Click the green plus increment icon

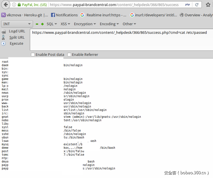pyautogui.click(x=42, y=24)
